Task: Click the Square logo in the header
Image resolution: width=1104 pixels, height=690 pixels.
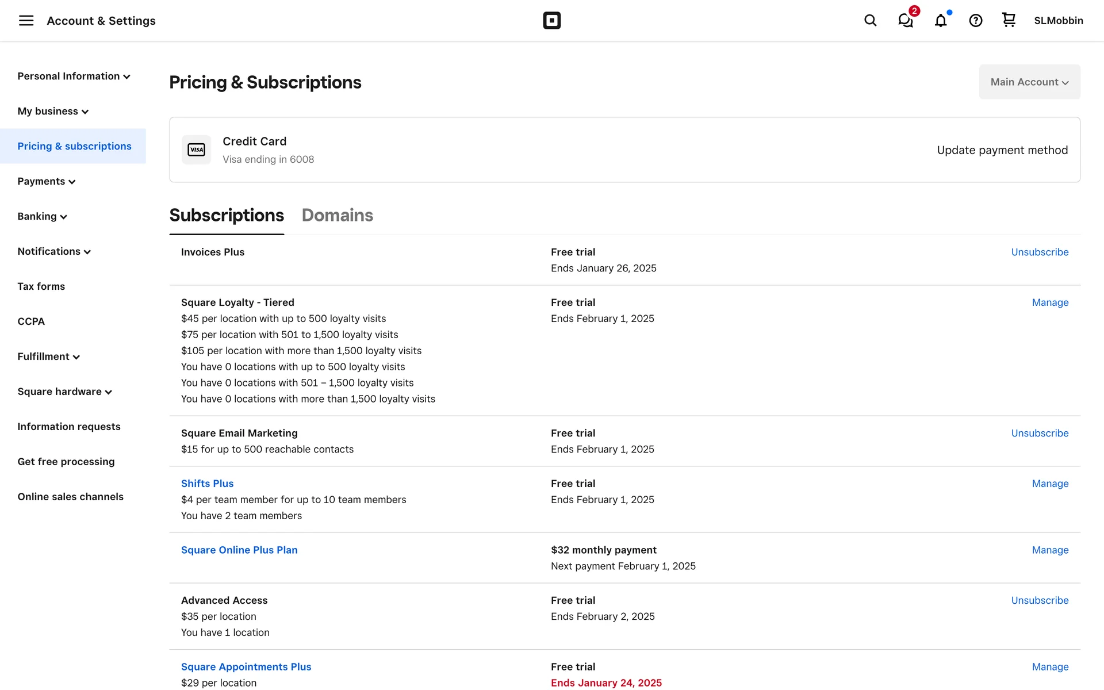Action: 551,21
